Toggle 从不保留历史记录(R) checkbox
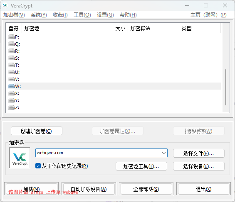Viewport: 235px width, 202px height. 38,166
